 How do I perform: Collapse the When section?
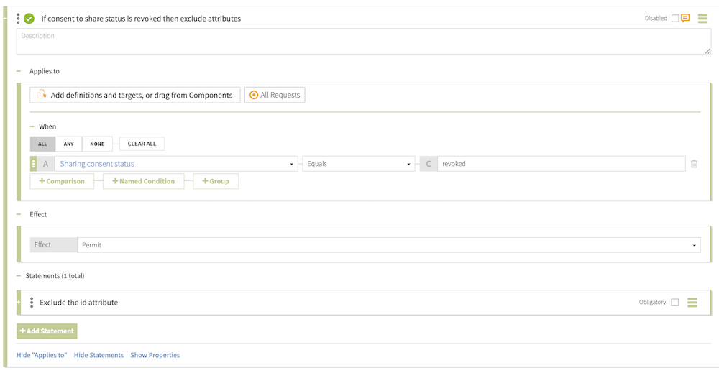click(x=32, y=126)
